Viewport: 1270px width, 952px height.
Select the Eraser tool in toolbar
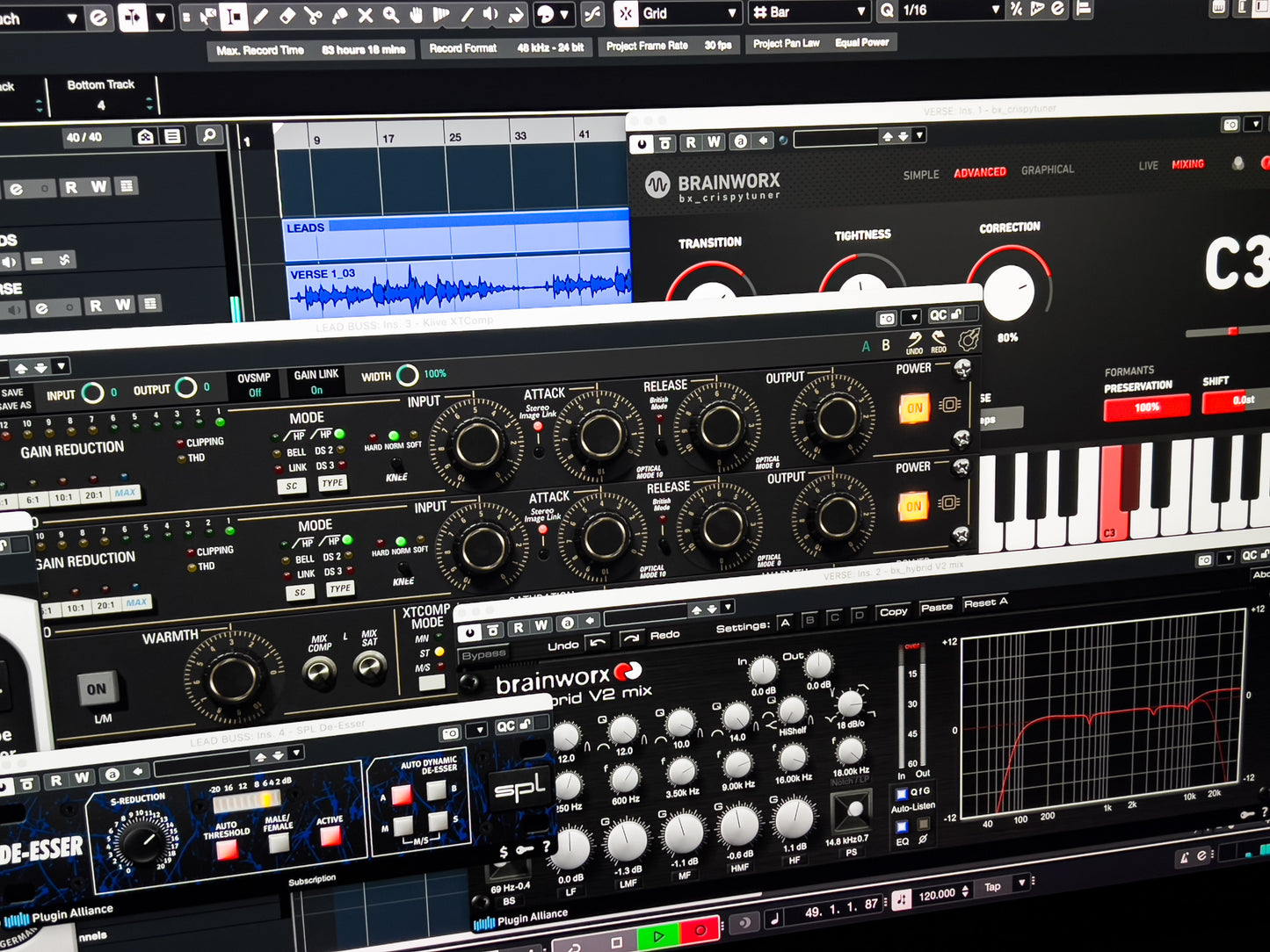click(x=287, y=15)
